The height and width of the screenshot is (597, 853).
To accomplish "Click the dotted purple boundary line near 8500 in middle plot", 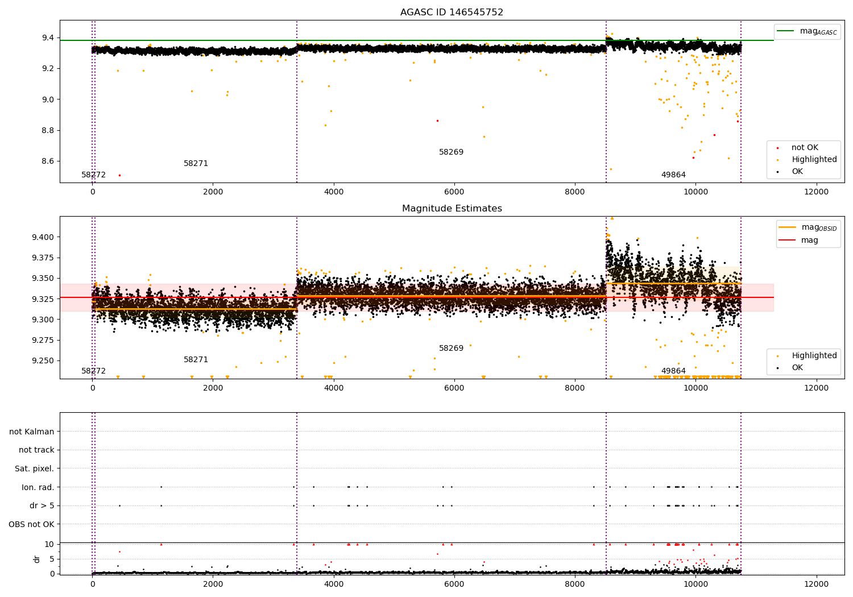I will coord(606,297).
